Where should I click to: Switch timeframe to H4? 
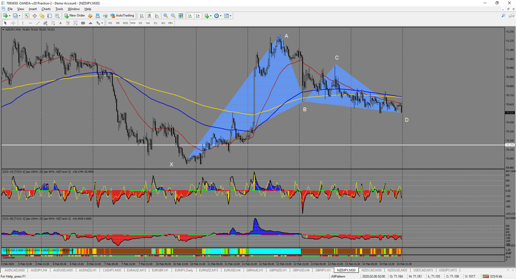148,23
